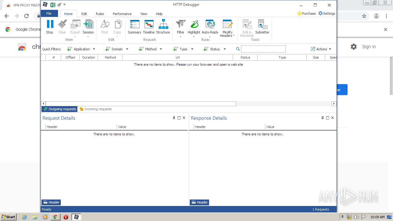This screenshot has height=221, width=393.
Task: Switch to the Edit ribbon tab
Action: (84, 14)
